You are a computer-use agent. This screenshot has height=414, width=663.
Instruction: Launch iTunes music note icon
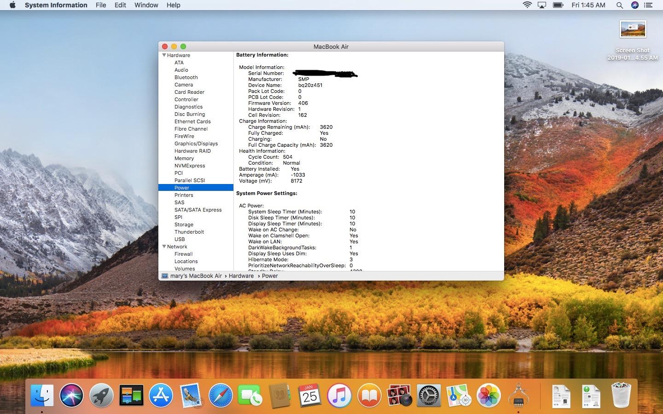point(339,395)
